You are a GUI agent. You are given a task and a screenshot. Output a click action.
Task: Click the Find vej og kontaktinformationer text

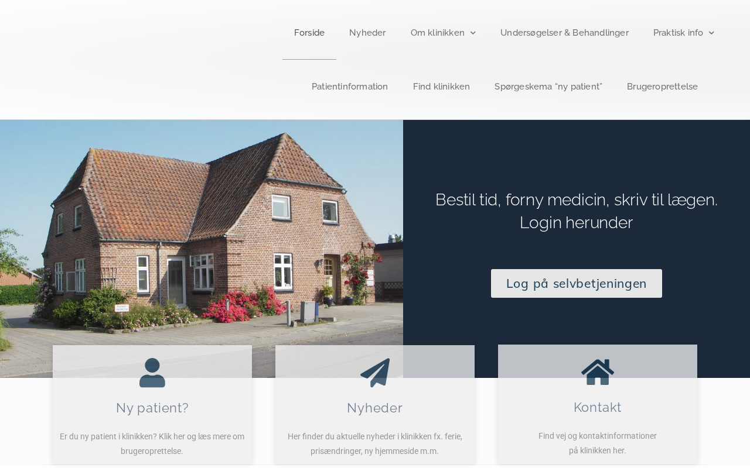pyautogui.click(x=598, y=436)
